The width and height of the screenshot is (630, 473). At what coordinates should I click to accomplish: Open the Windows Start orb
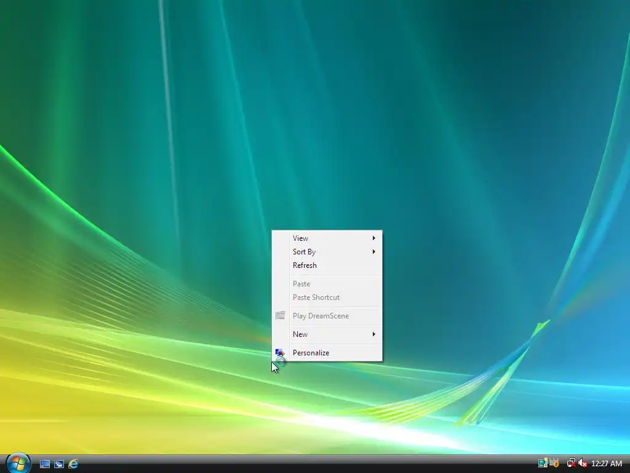(18, 463)
